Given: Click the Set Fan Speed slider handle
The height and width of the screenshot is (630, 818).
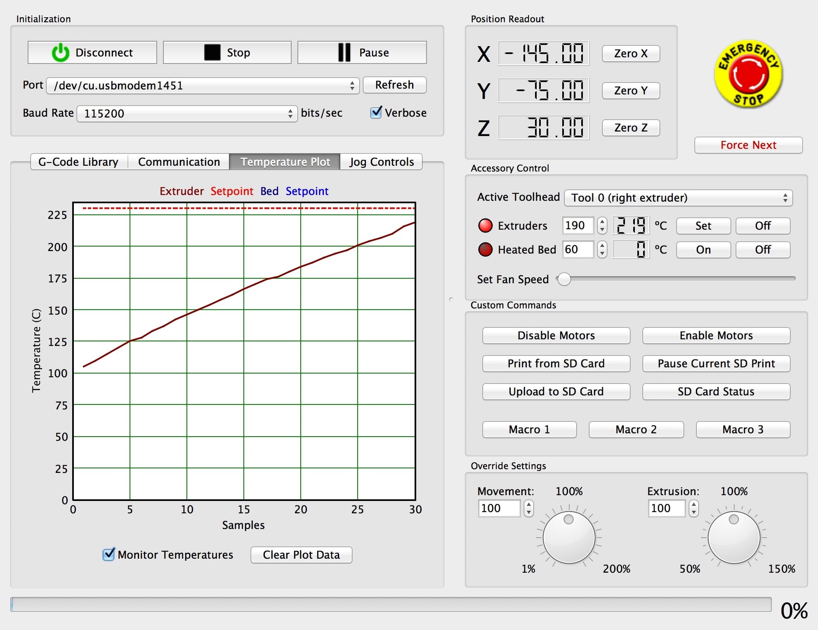Looking at the screenshot, I should tap(564, 279).
